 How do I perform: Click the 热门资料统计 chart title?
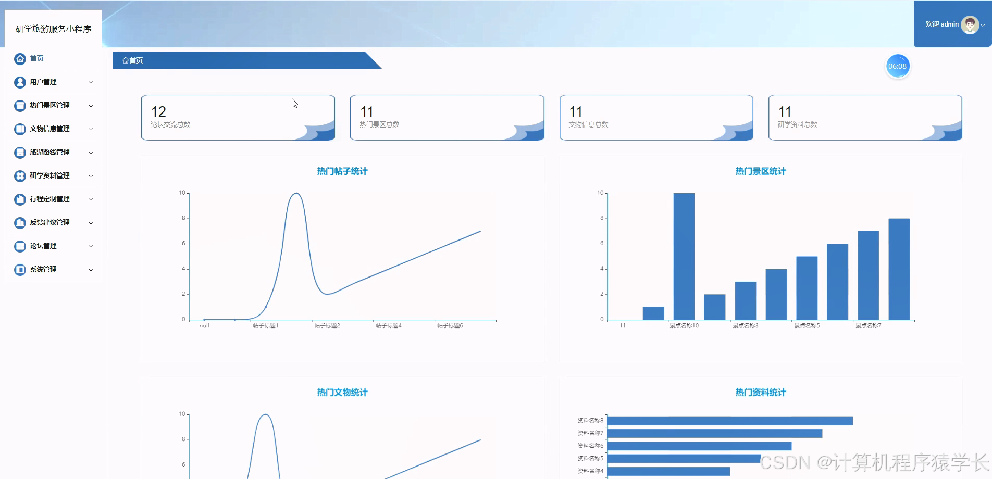[x=761, y=393]
